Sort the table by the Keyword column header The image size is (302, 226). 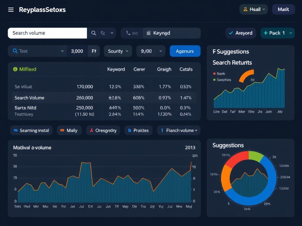[x=116, y=69]
